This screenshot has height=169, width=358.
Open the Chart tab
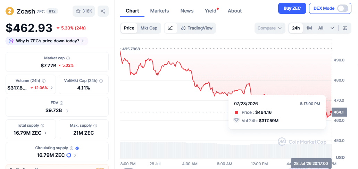click(132, 11)
